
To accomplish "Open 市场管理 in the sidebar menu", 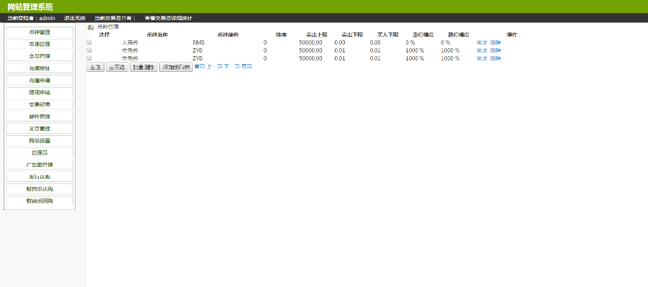I will pos(40,44).
